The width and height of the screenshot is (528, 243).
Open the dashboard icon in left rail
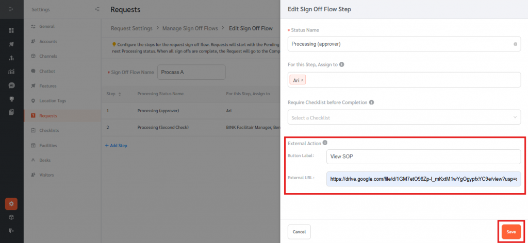point(11,30)
